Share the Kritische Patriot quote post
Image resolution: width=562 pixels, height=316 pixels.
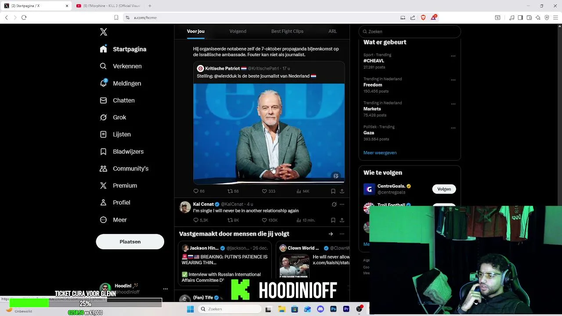tap(342, 191)
